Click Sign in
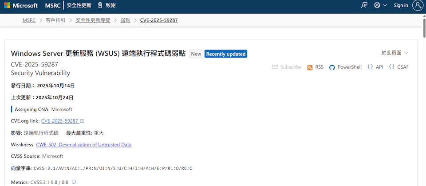Viewport: 426px width, 186px height. 401,5
